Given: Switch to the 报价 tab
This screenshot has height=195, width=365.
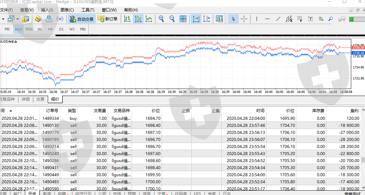Looking at the screenshot, I should pyautogui.click(x=55, y=99).
